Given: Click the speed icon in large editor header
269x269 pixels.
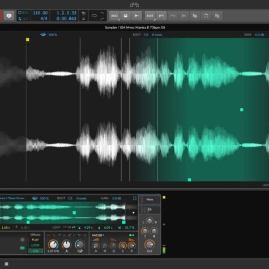Looking at the screenshot, I should 43,35.
